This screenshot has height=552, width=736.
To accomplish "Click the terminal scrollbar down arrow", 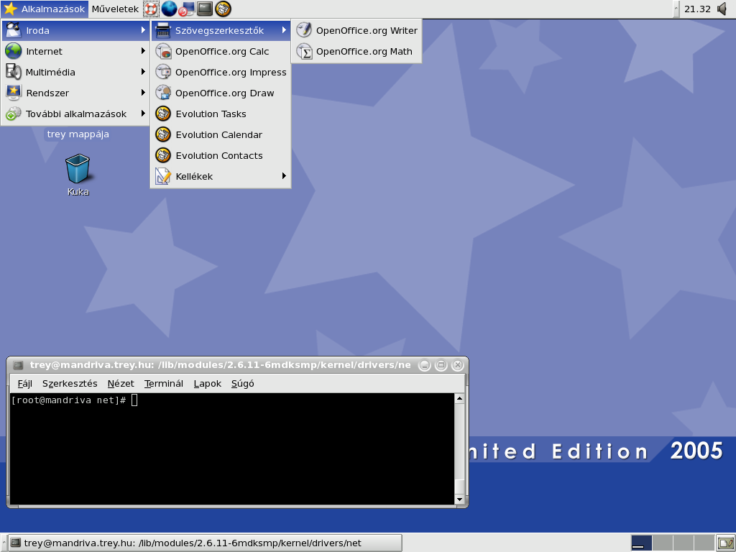I will [459, 500].
